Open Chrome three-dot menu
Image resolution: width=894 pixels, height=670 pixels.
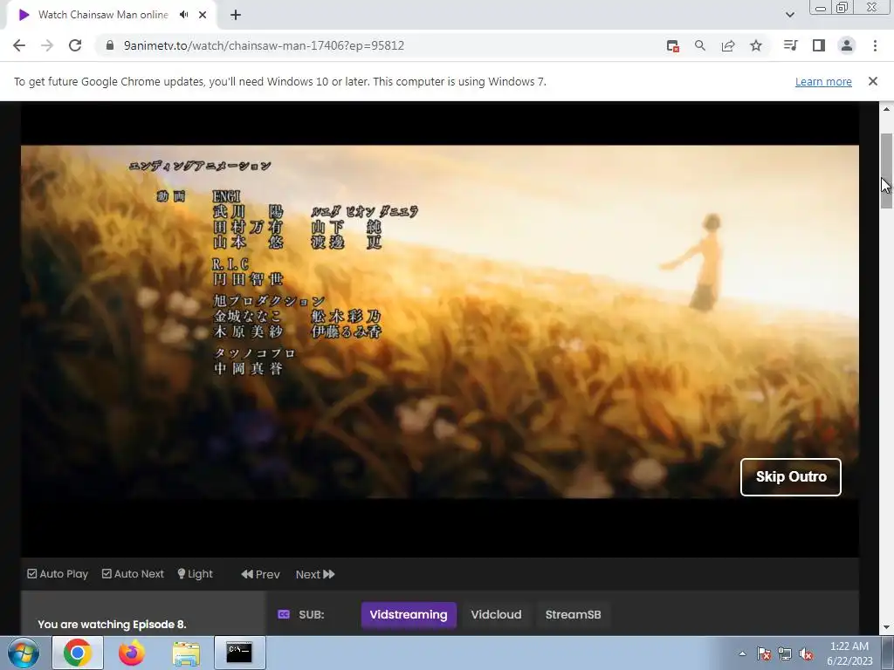[875, 45]
